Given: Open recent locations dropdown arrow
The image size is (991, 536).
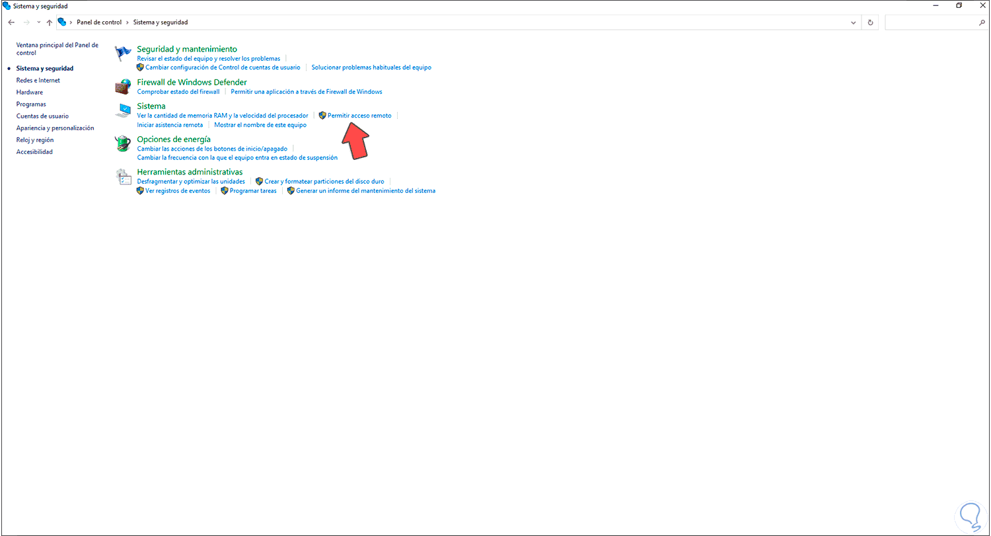Looking at the screenshot, I should click(39, 22).
